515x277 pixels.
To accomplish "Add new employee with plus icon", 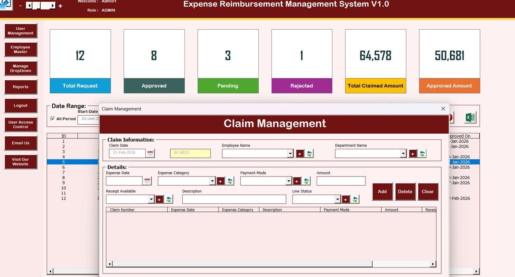I will tap(300, 154).
